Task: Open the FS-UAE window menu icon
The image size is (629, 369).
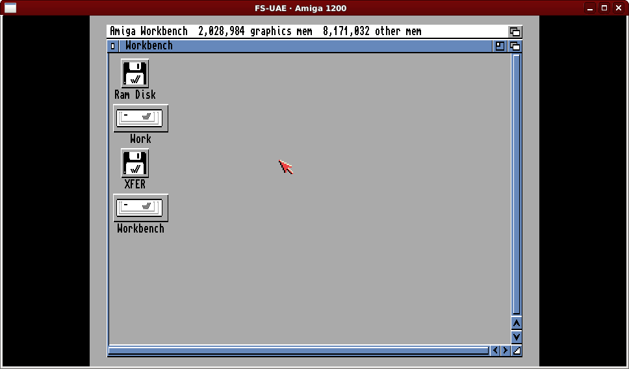Action: [x=10, y=8]
